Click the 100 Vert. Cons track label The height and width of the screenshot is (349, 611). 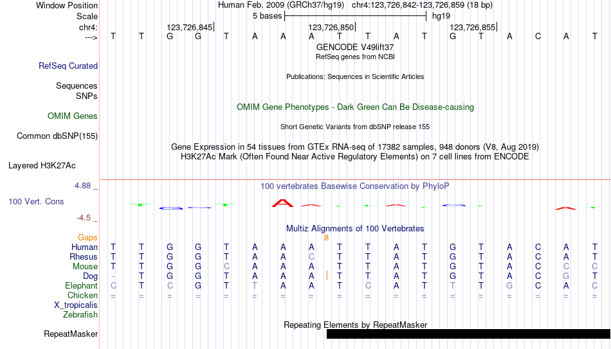36,201
